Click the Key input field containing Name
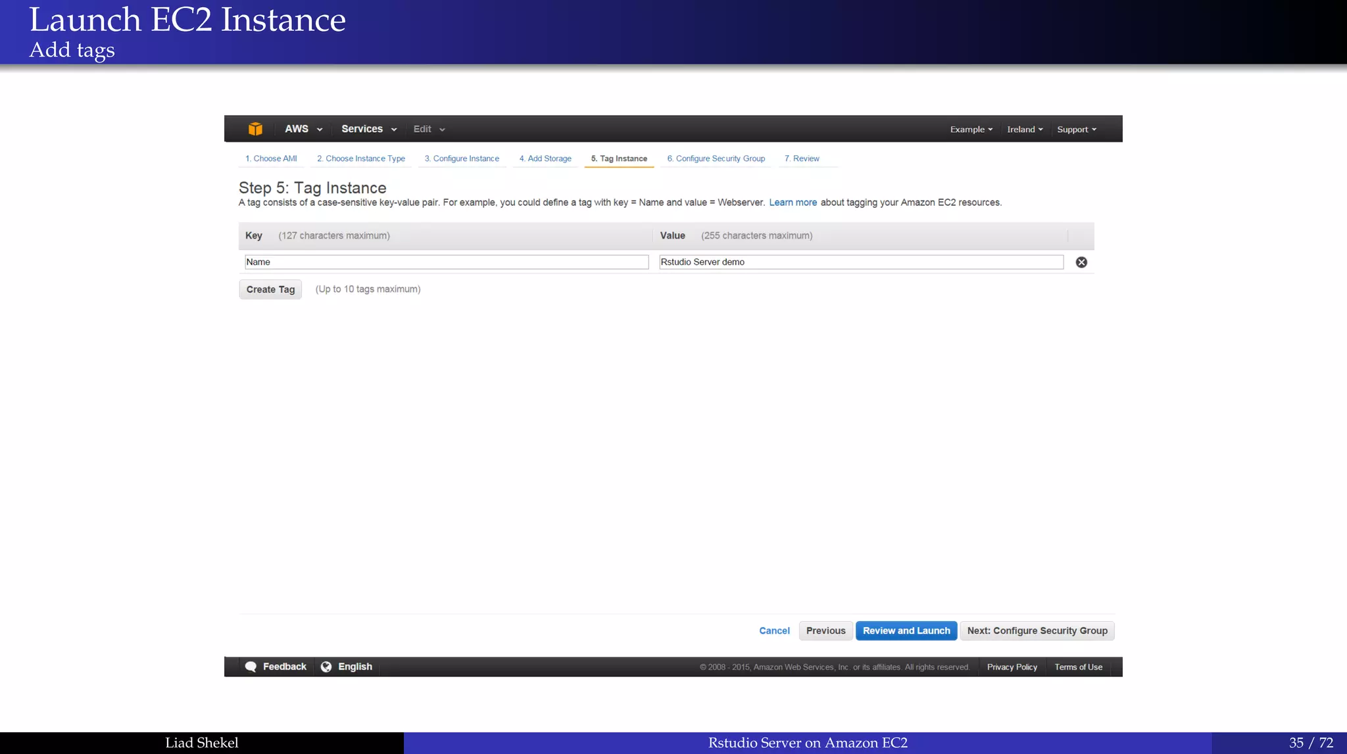Image resolution: width=1347 pixels, height=754 pixels. (447, 262)
